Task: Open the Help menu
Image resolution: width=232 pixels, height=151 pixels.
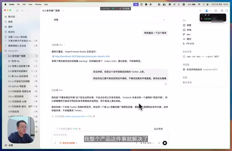Action: (46, 5)
